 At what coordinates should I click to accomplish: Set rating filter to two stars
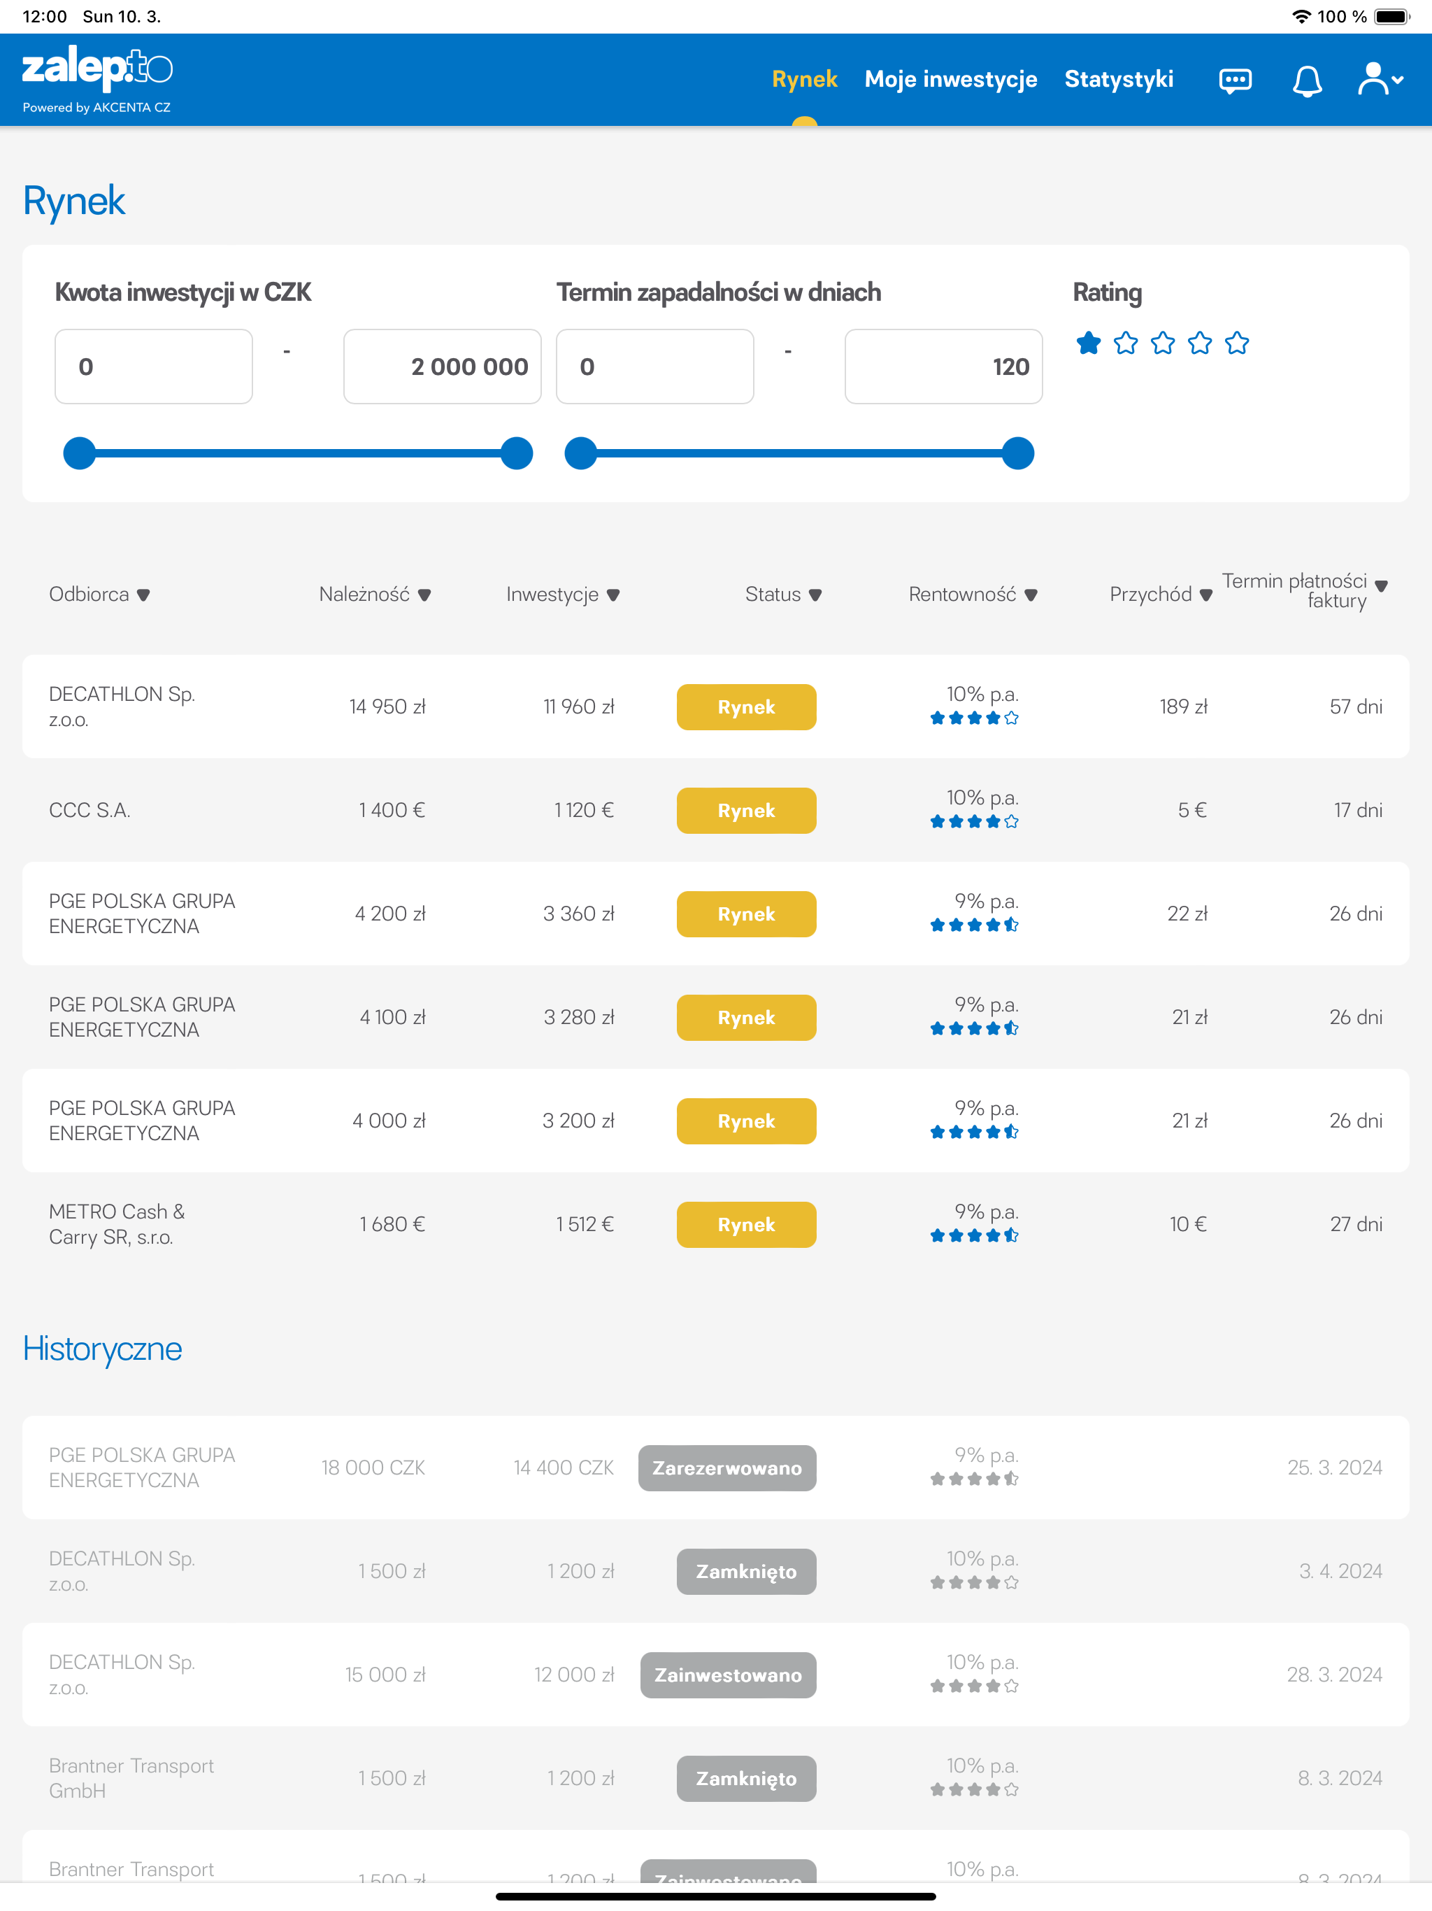click(x=1125, y=343)
